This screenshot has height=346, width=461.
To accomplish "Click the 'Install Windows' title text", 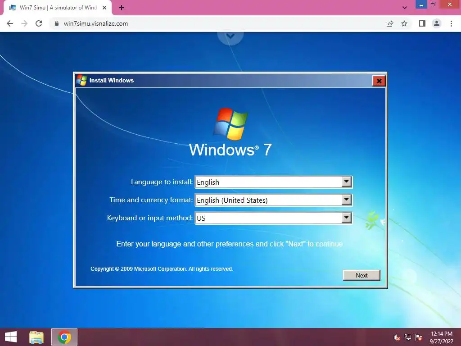I will [x=112, y=80].
